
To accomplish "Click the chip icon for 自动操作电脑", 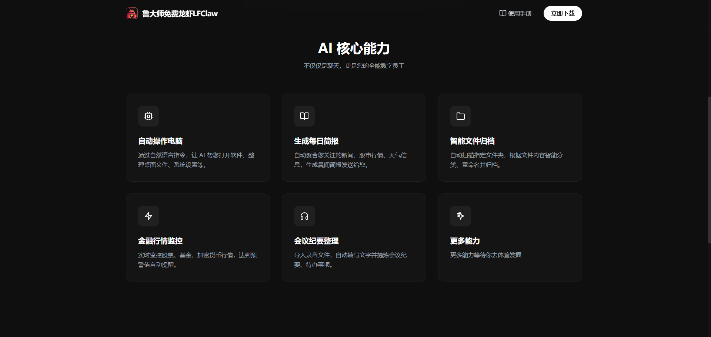I will pyautogui.click(x=148, y=116).
